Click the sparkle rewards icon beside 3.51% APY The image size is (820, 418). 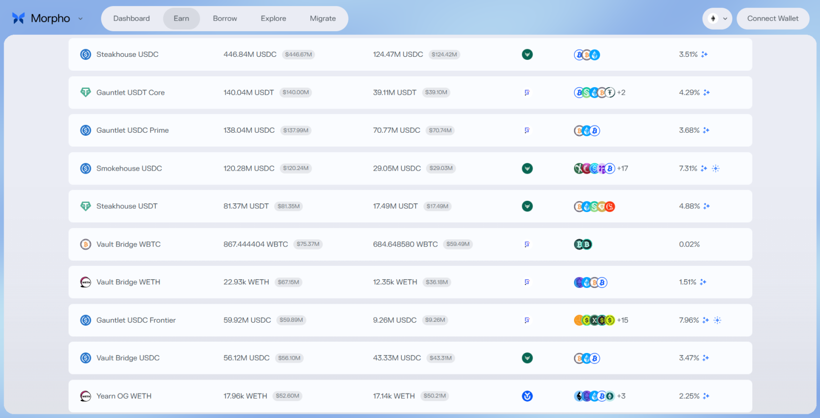coord(704,54)
